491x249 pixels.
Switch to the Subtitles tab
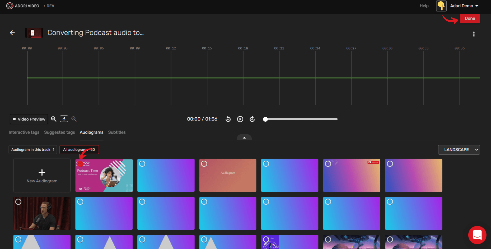(x=117, y=132)
